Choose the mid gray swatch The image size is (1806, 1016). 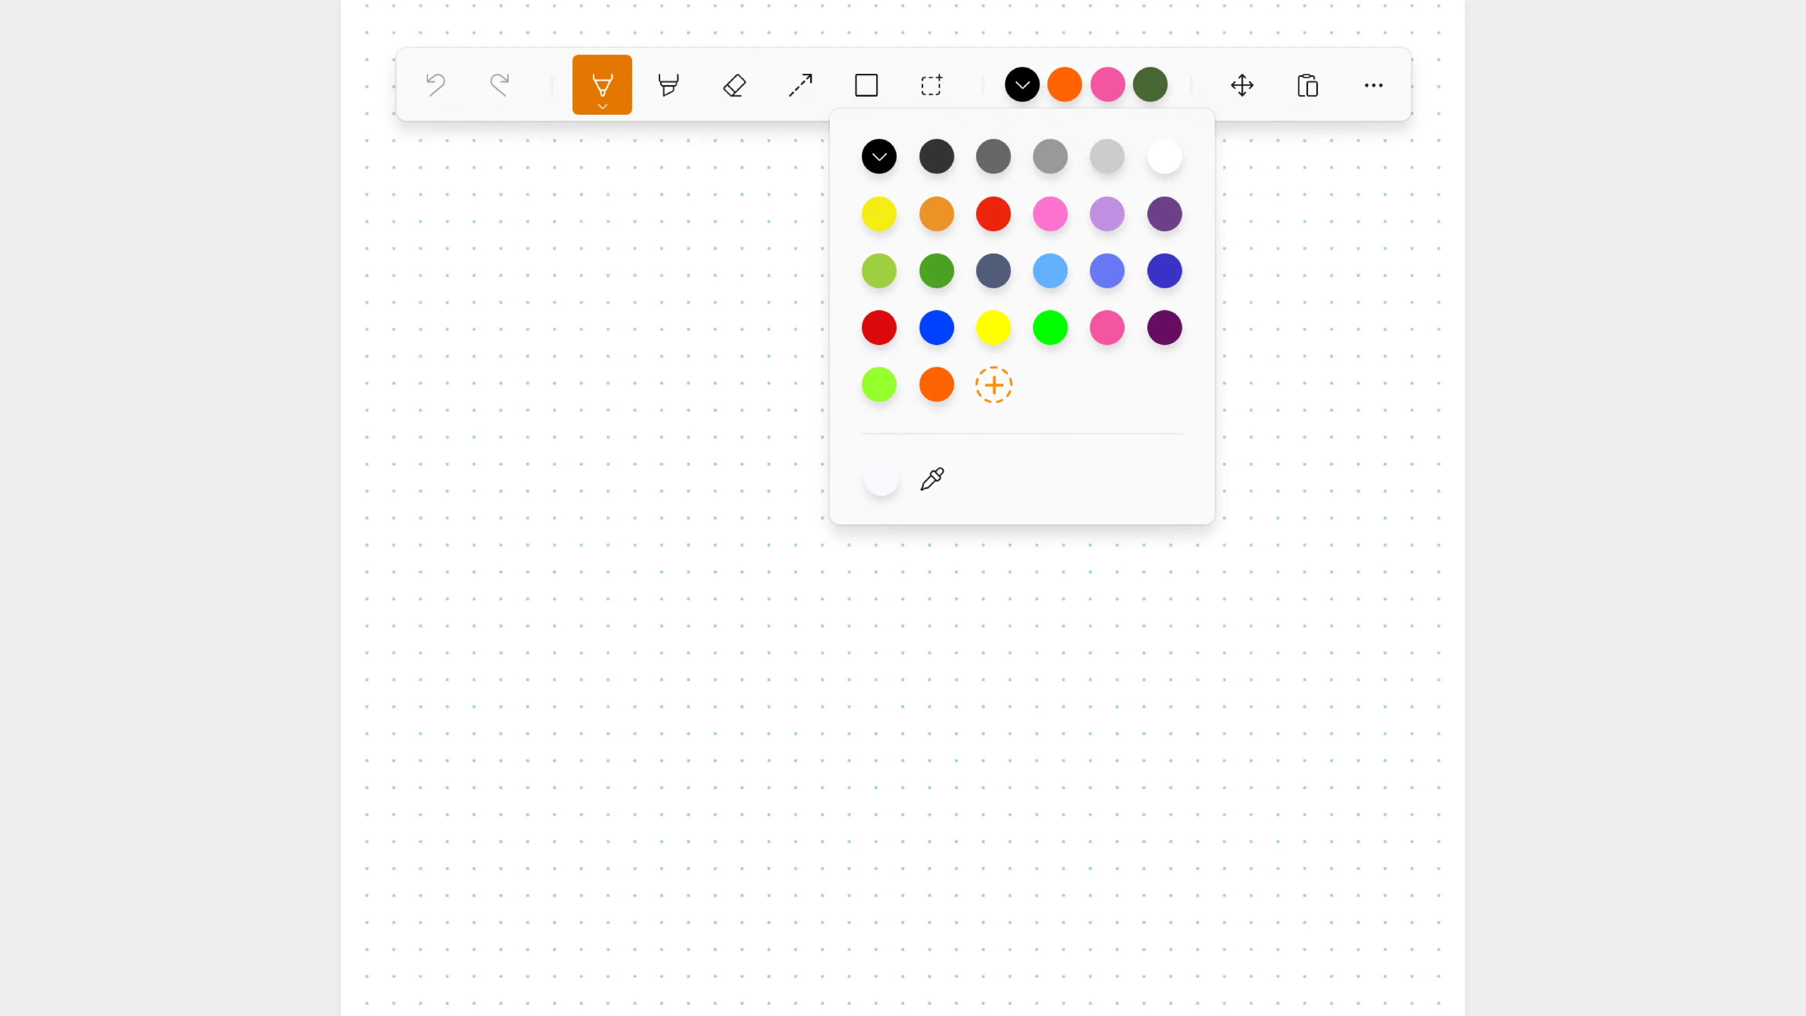coord(1050,157)
